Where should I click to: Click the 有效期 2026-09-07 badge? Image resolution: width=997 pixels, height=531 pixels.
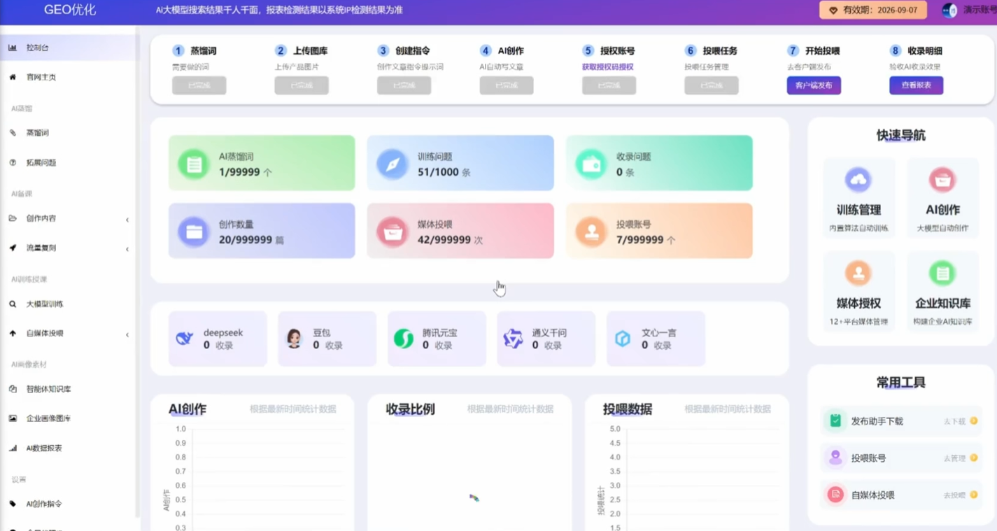[x=872, y=10]
